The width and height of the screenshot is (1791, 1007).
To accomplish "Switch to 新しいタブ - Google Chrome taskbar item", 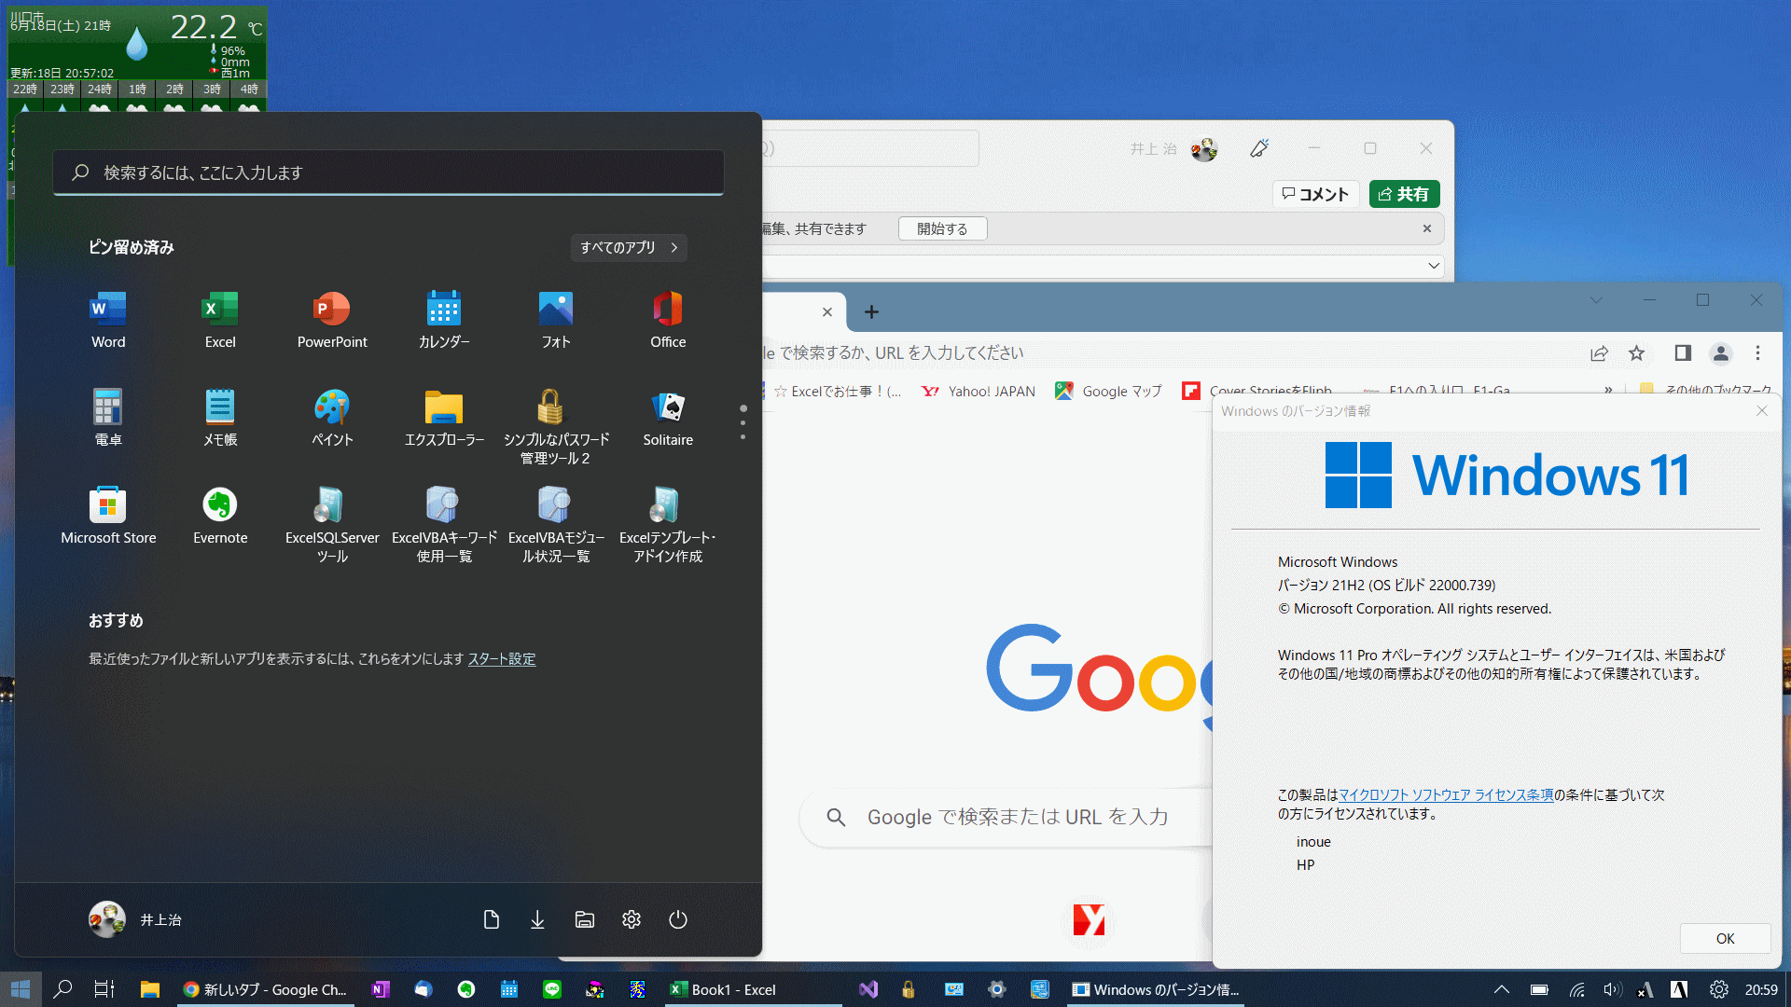I will coord(266,989).
